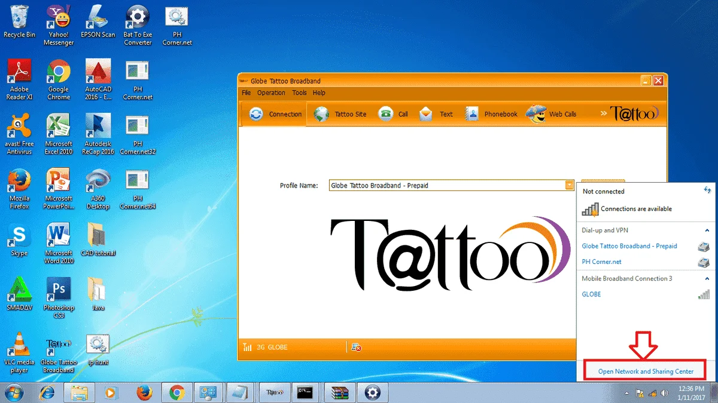
Task: Open Network and Sharing Center
Action: [646, 371]
